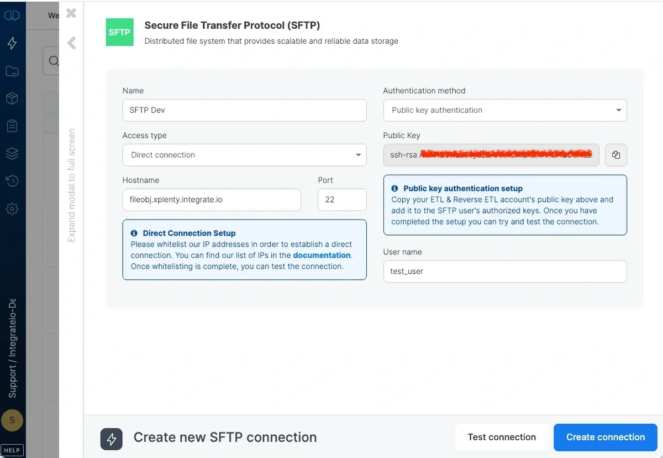This screenshot has width=663, height=458.
Task: Click the Integrate.io logo at sidebar top
Action: click(x=12, y=15)
